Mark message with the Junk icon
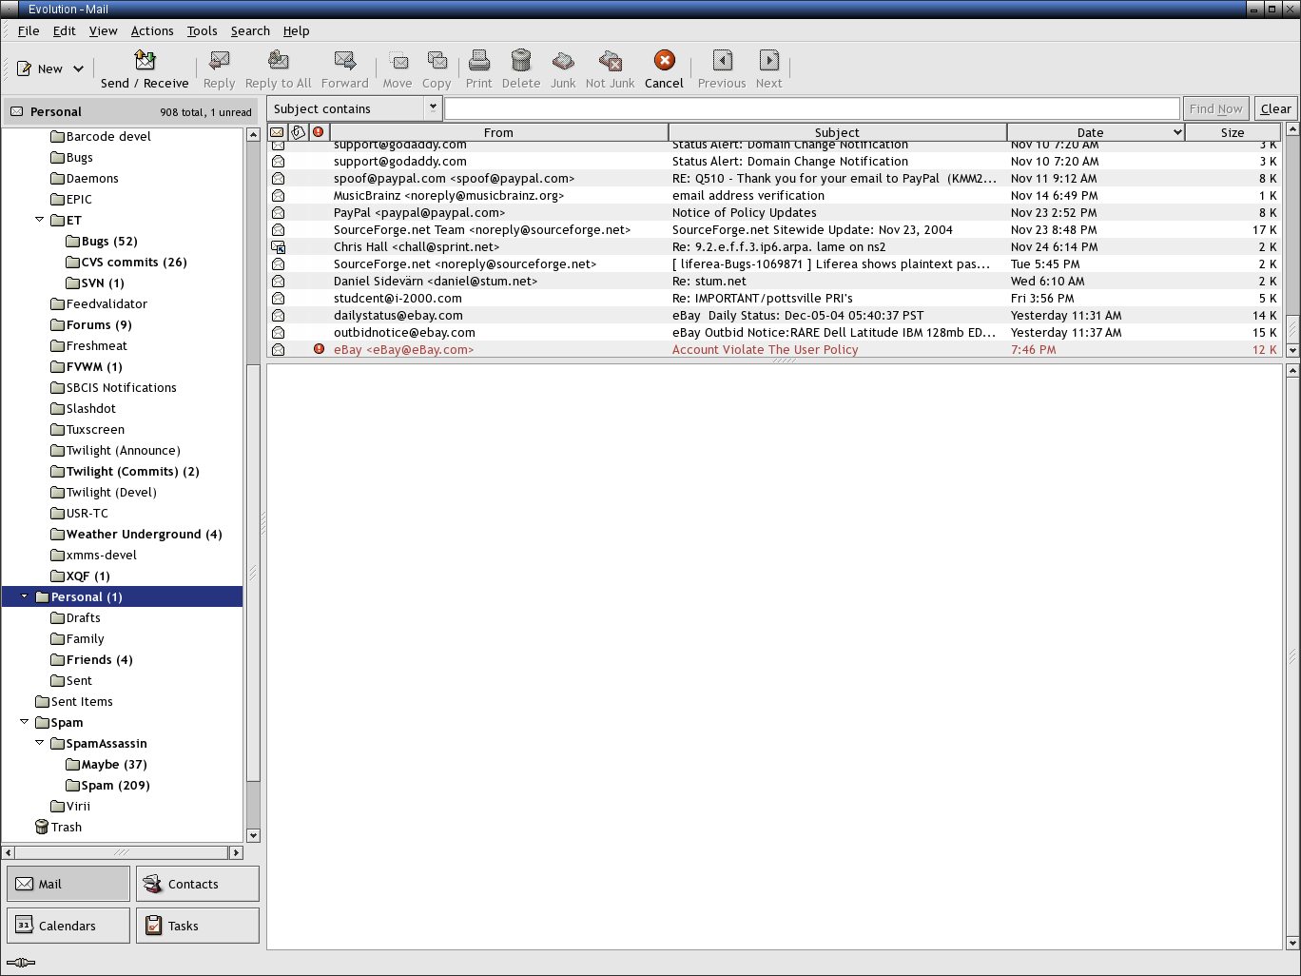The width and height of the screenshot is (1301, 976). [563, 61]
